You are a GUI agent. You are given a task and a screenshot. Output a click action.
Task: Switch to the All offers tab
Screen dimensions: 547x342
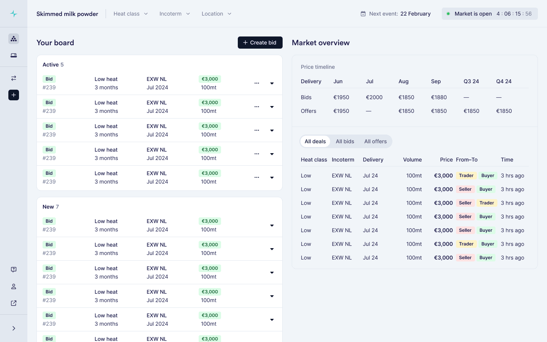click(x=375, y=141)
